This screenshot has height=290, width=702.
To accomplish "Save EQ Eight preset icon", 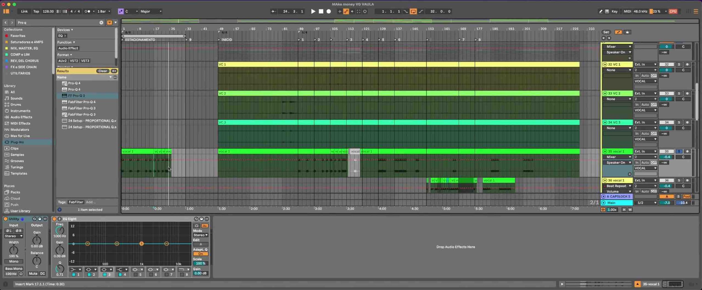I will point(202,219).
